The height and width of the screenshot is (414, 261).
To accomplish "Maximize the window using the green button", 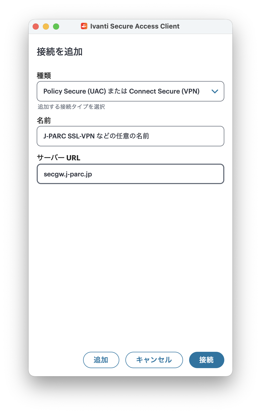I will pyautogui.click(x=56, y=27).
